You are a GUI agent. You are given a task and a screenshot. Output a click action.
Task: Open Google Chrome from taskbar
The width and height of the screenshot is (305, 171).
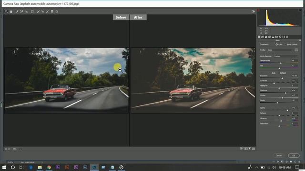[49, 167]
